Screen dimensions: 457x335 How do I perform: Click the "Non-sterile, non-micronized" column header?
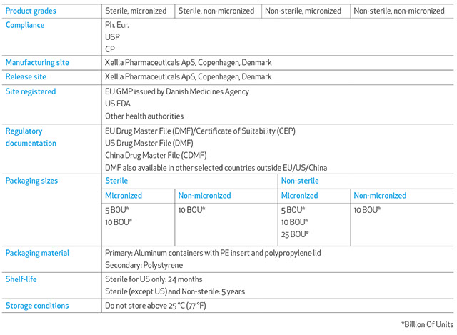click(x=400, y=11)
